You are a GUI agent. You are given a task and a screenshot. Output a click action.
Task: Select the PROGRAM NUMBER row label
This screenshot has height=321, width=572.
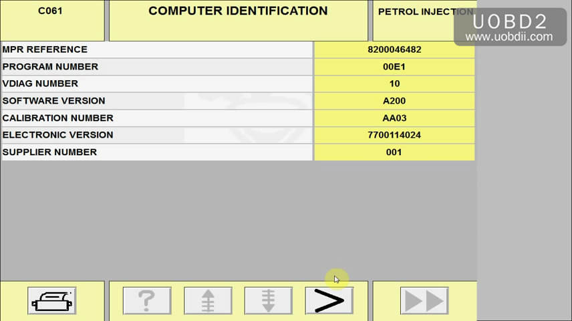click(50, 67)
